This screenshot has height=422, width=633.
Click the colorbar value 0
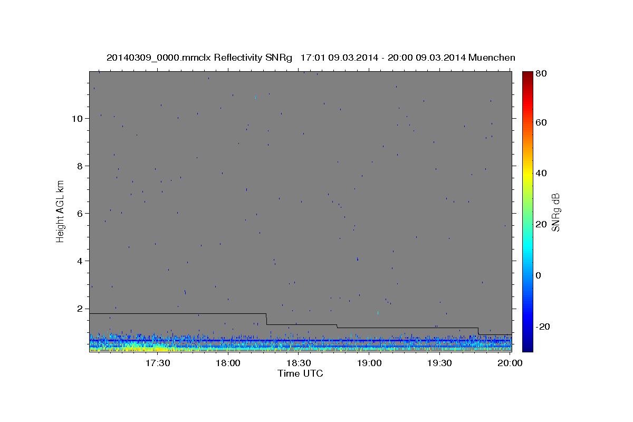(x=540, y=275)
